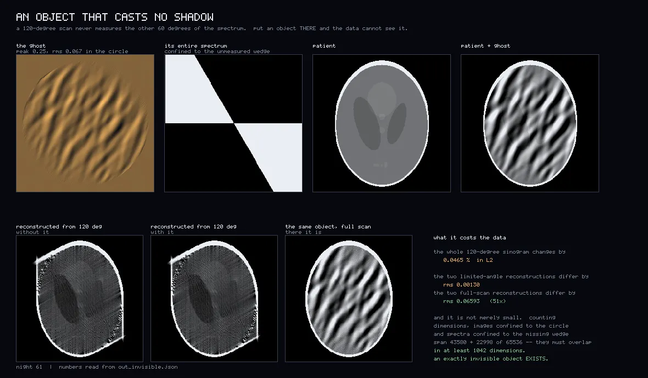
Task: Click the 'patient + ghost' image panel
Action: 530,123
